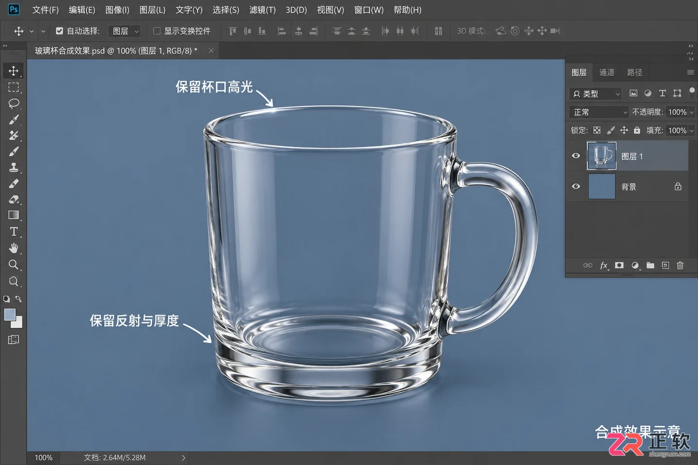The width and height of the screenshot is (698, 465).
Task: Open the 图像(I) menu
Action: coord(117,10)
